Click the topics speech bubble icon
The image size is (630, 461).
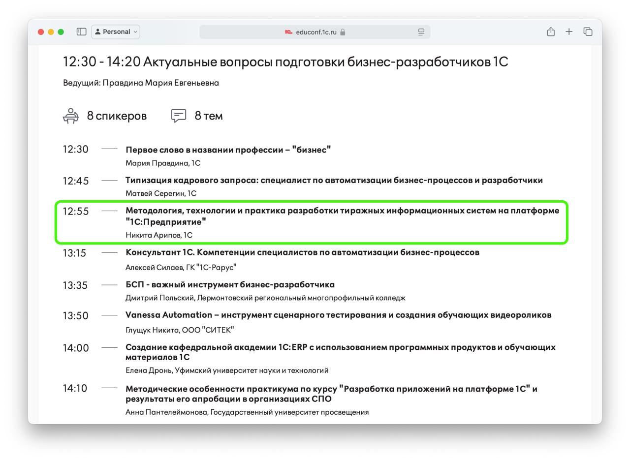tap(179, 116)
